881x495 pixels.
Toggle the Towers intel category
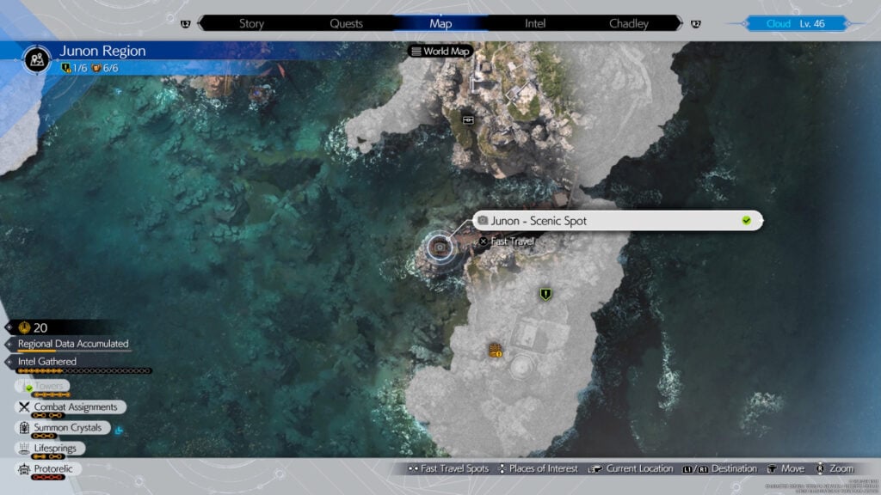click(45, 387)
